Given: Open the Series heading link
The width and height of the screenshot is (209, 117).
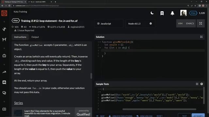Looking at the screenshot, I should [19, 103].
